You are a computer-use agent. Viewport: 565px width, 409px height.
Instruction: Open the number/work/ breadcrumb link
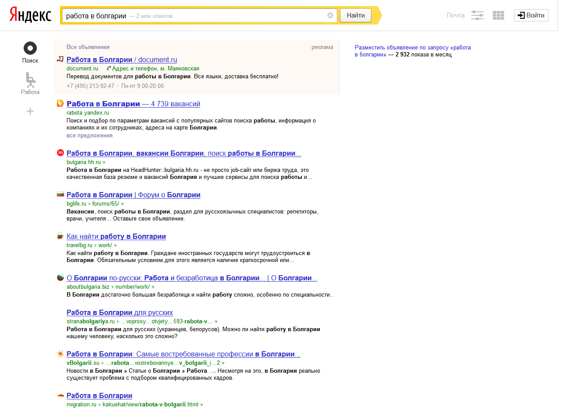point(133,287)
